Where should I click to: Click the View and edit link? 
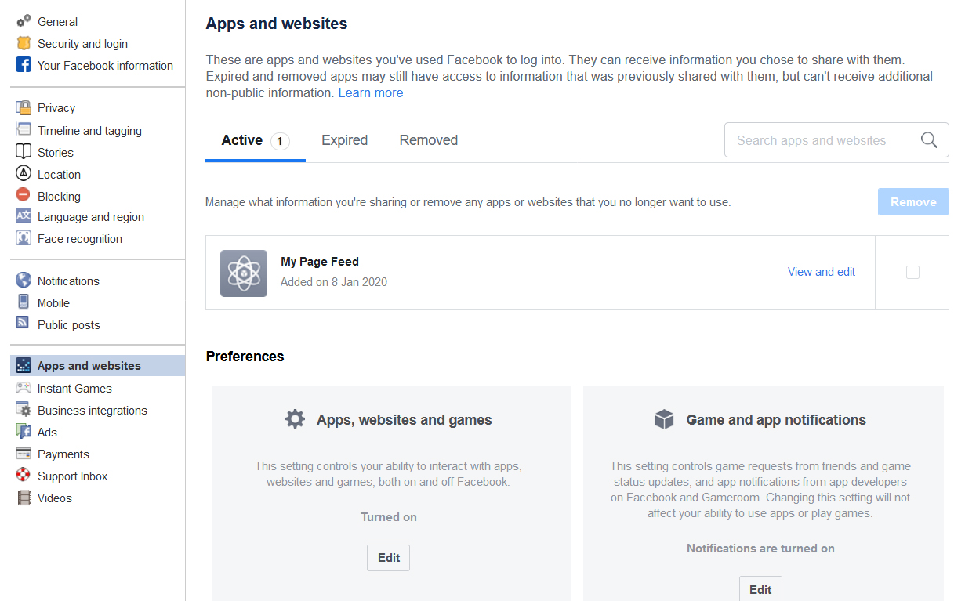821,272
